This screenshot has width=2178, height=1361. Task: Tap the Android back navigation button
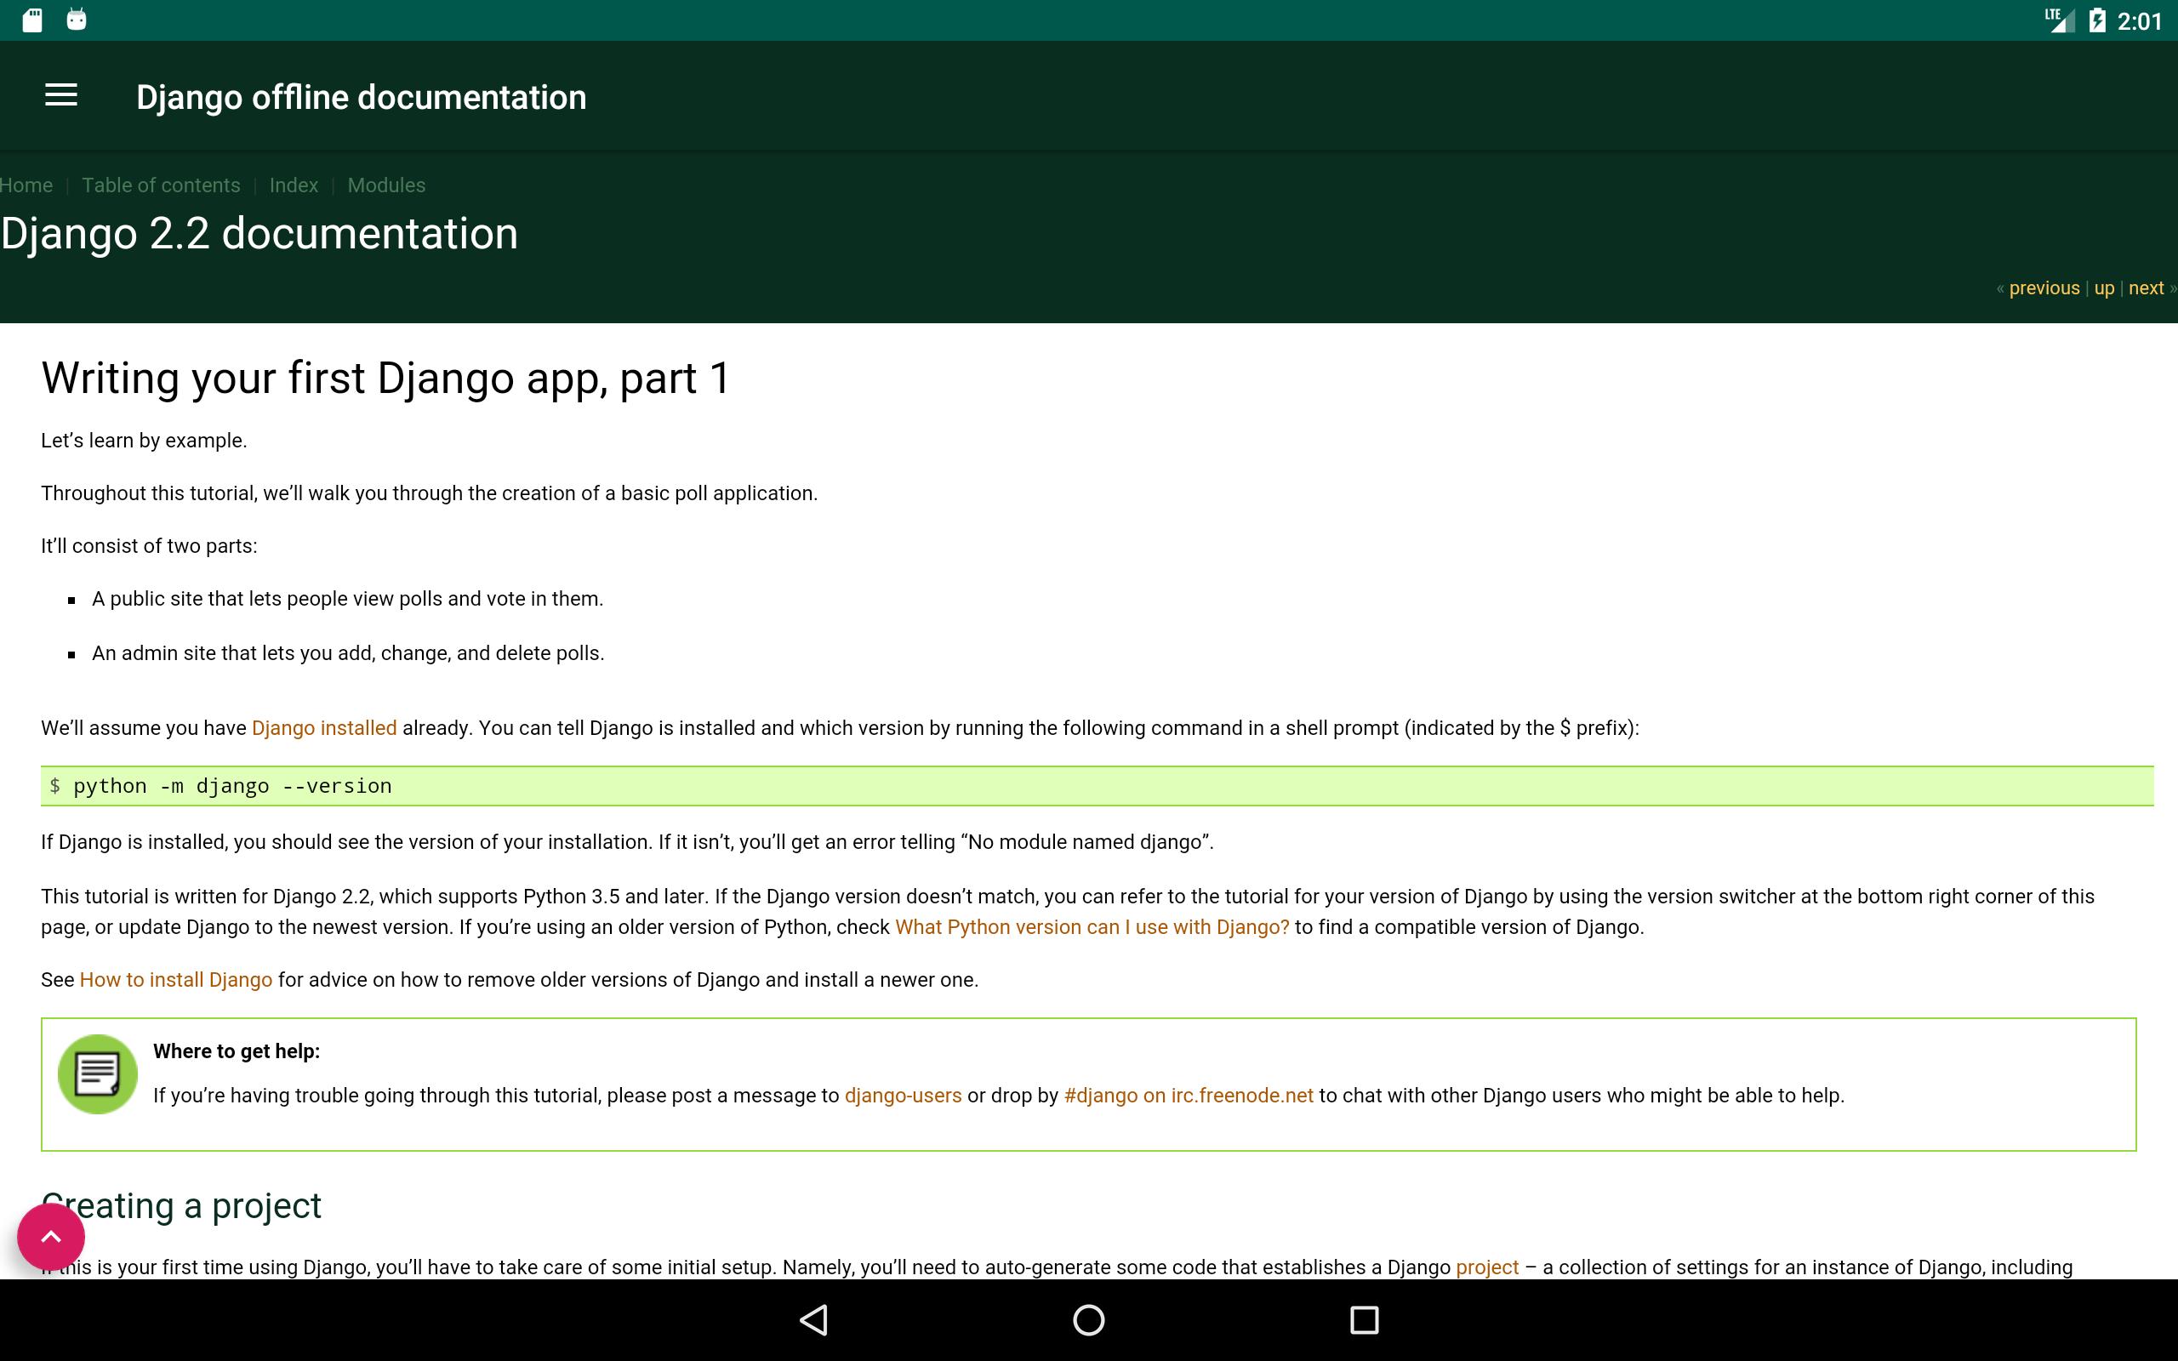(813, 1319)
